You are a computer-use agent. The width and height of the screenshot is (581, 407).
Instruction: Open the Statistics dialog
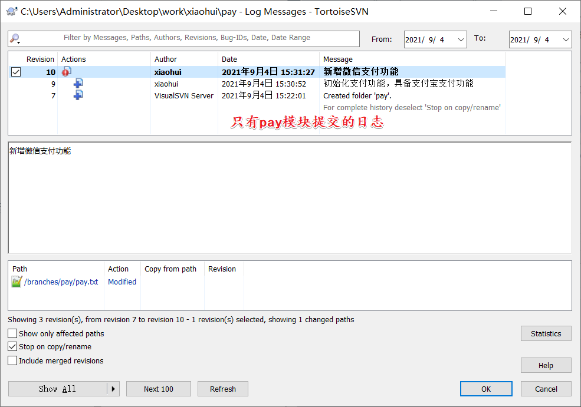point(546,333)
